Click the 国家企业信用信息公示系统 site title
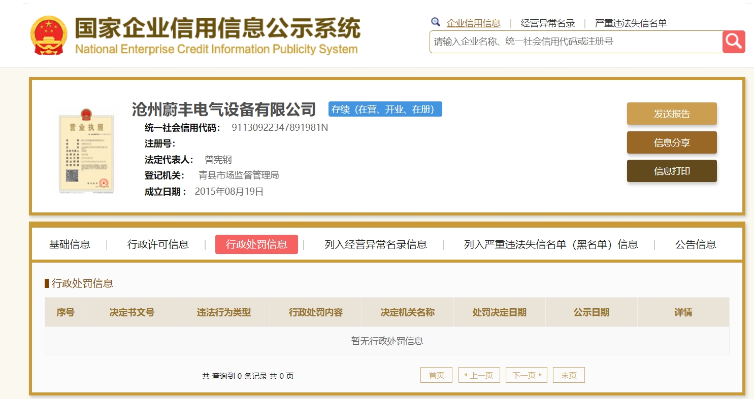 [x=217, y=28]
